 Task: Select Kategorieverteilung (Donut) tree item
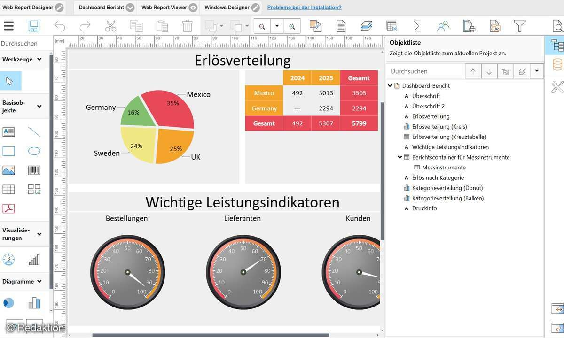(447, 188)
